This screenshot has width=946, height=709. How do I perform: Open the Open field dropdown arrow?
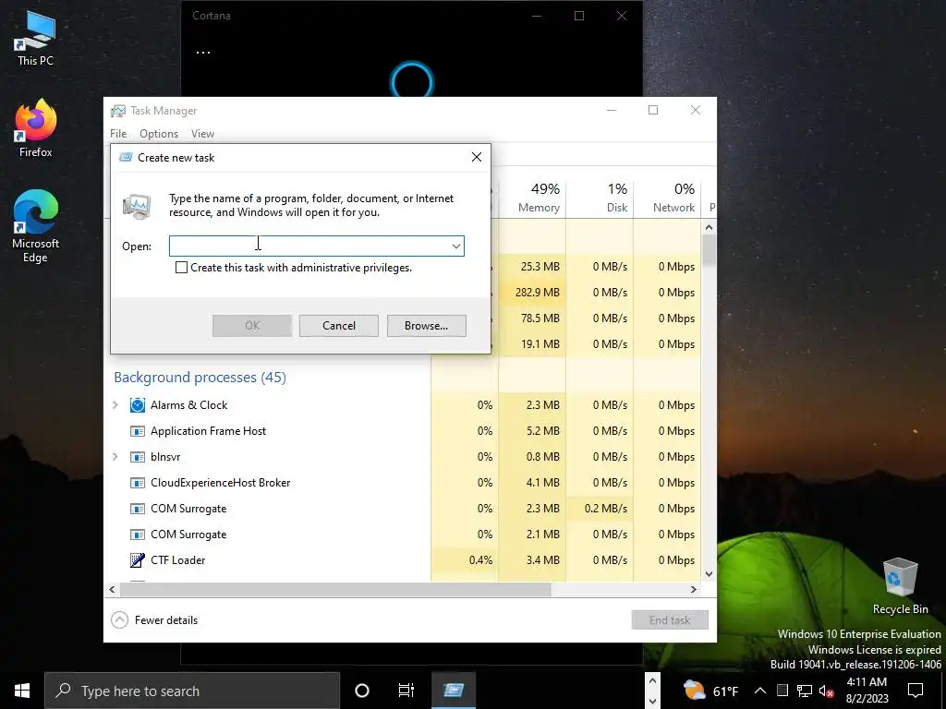coord(456,246)
